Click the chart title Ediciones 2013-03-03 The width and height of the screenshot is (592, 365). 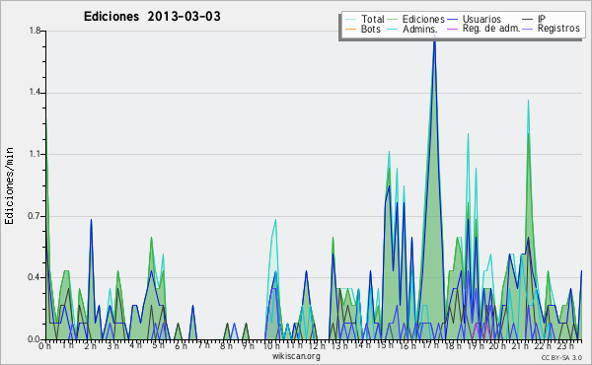[152, 16]
